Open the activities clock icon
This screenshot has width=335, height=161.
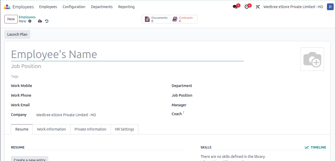coord(247,7)
